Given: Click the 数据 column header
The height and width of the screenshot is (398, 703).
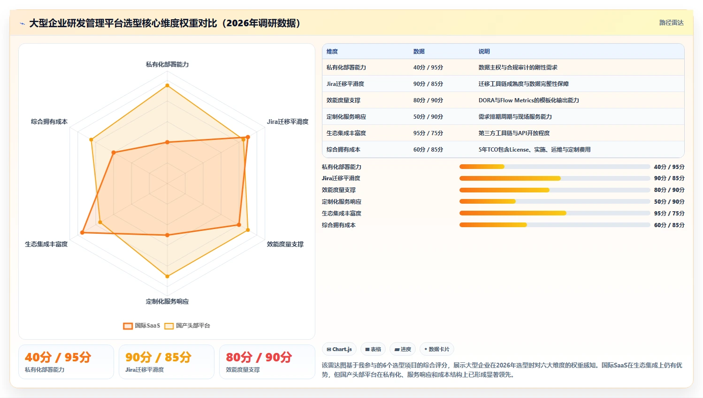Looking at the screenshot, I should coord(419,52).
